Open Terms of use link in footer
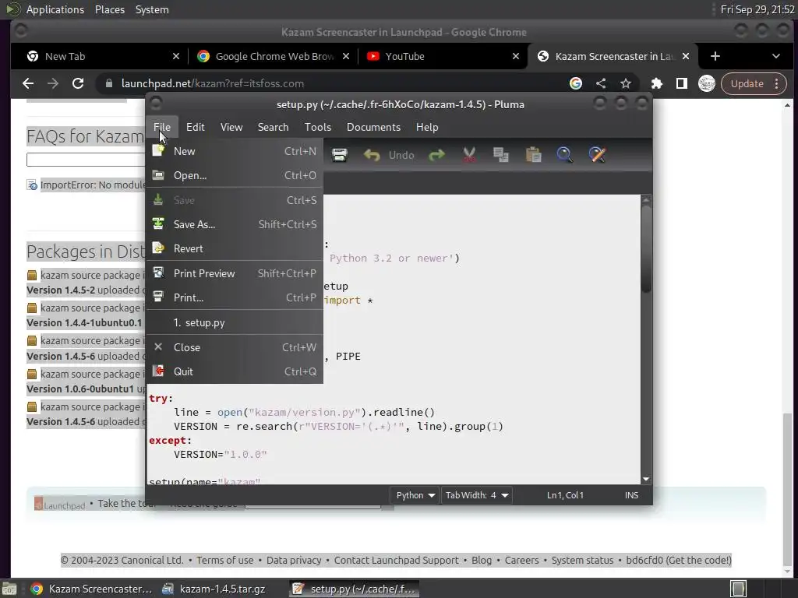Screen dimensions: 798x598 click(x=225, y=561)
